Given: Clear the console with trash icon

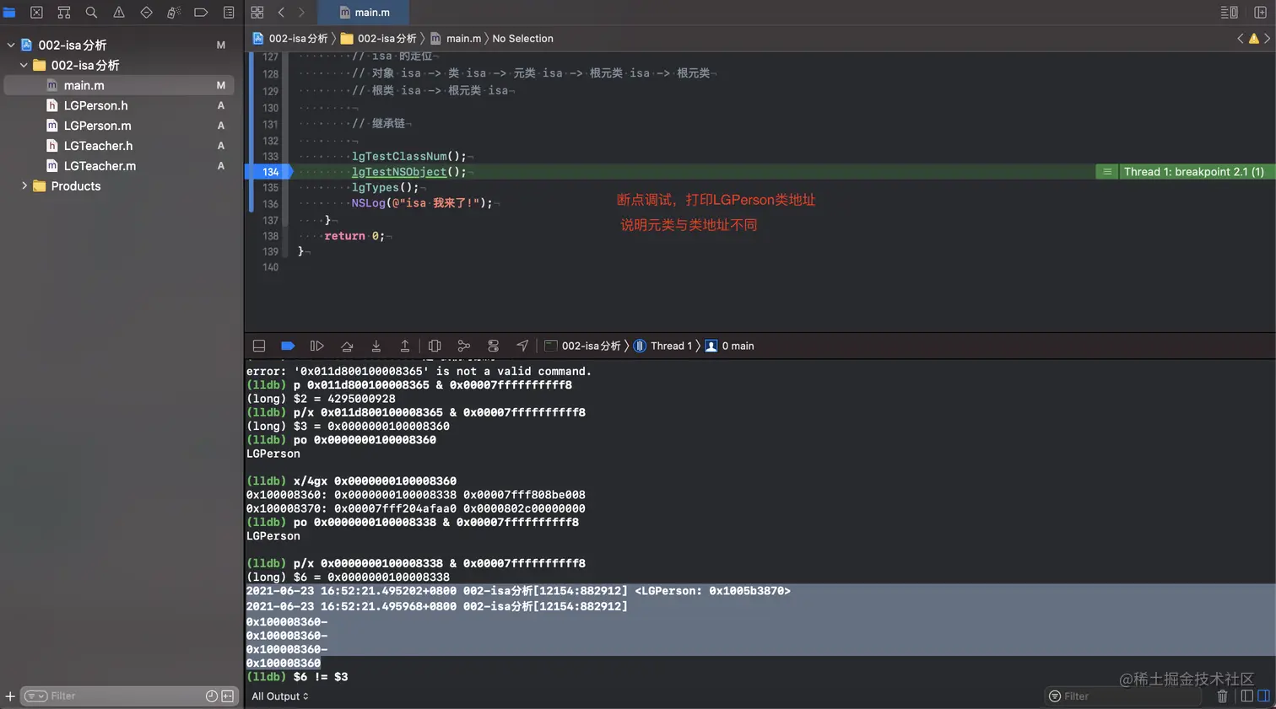Looking at the screenshot, I should coord(1222,696).
